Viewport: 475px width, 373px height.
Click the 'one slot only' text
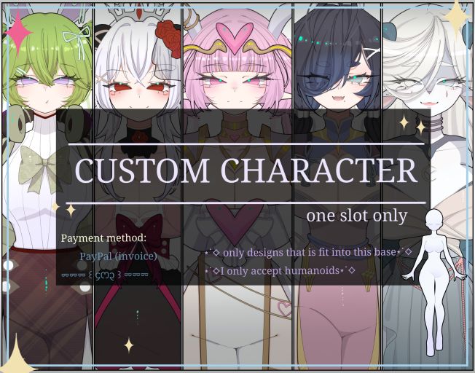tap(356, 216)
